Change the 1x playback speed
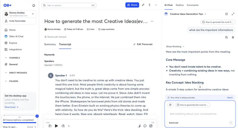The width and height of the screenshot is (238, 128). [69, 126]
